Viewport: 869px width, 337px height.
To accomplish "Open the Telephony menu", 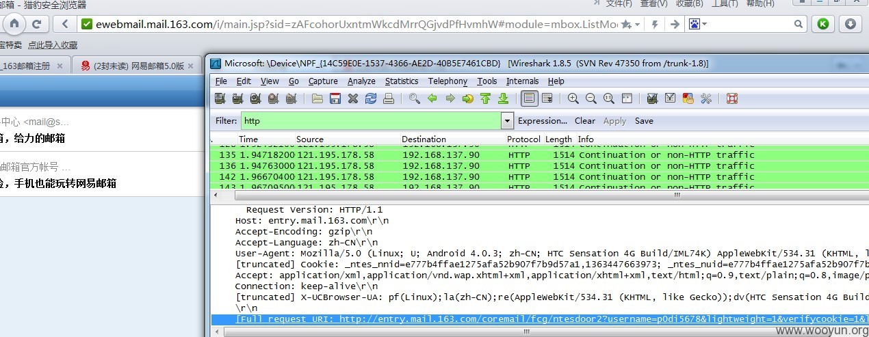I will (x=448, y=81).
